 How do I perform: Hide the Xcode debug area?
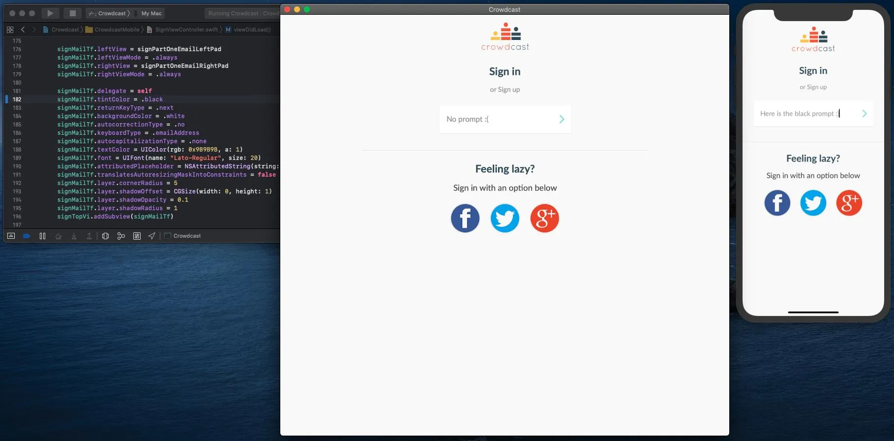click(11, 236)
